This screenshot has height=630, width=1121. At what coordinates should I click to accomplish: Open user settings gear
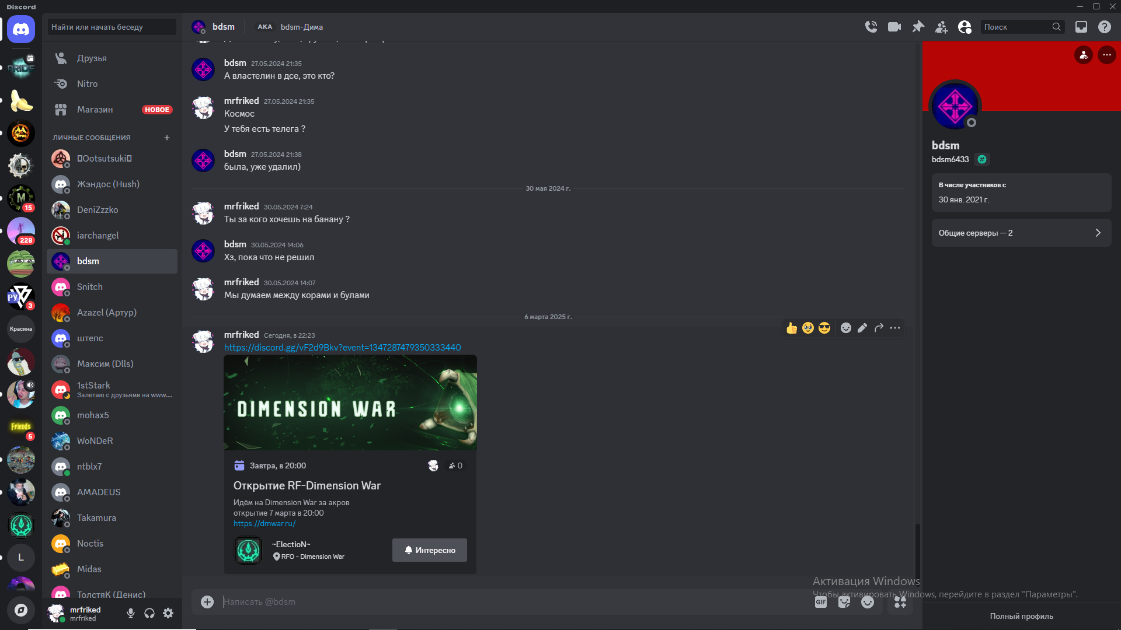(168, 613)
